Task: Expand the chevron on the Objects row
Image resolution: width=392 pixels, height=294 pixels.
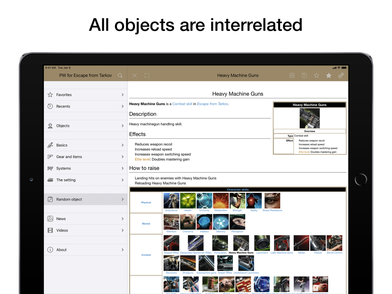Action: (122, 126)
